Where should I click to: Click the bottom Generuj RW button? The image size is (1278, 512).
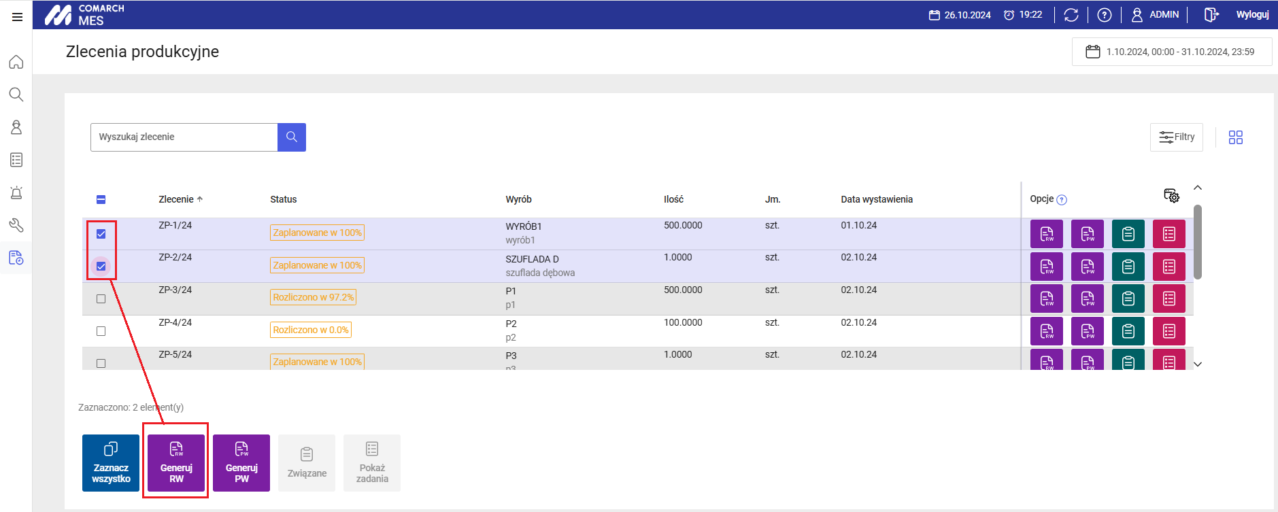point(176,463)
